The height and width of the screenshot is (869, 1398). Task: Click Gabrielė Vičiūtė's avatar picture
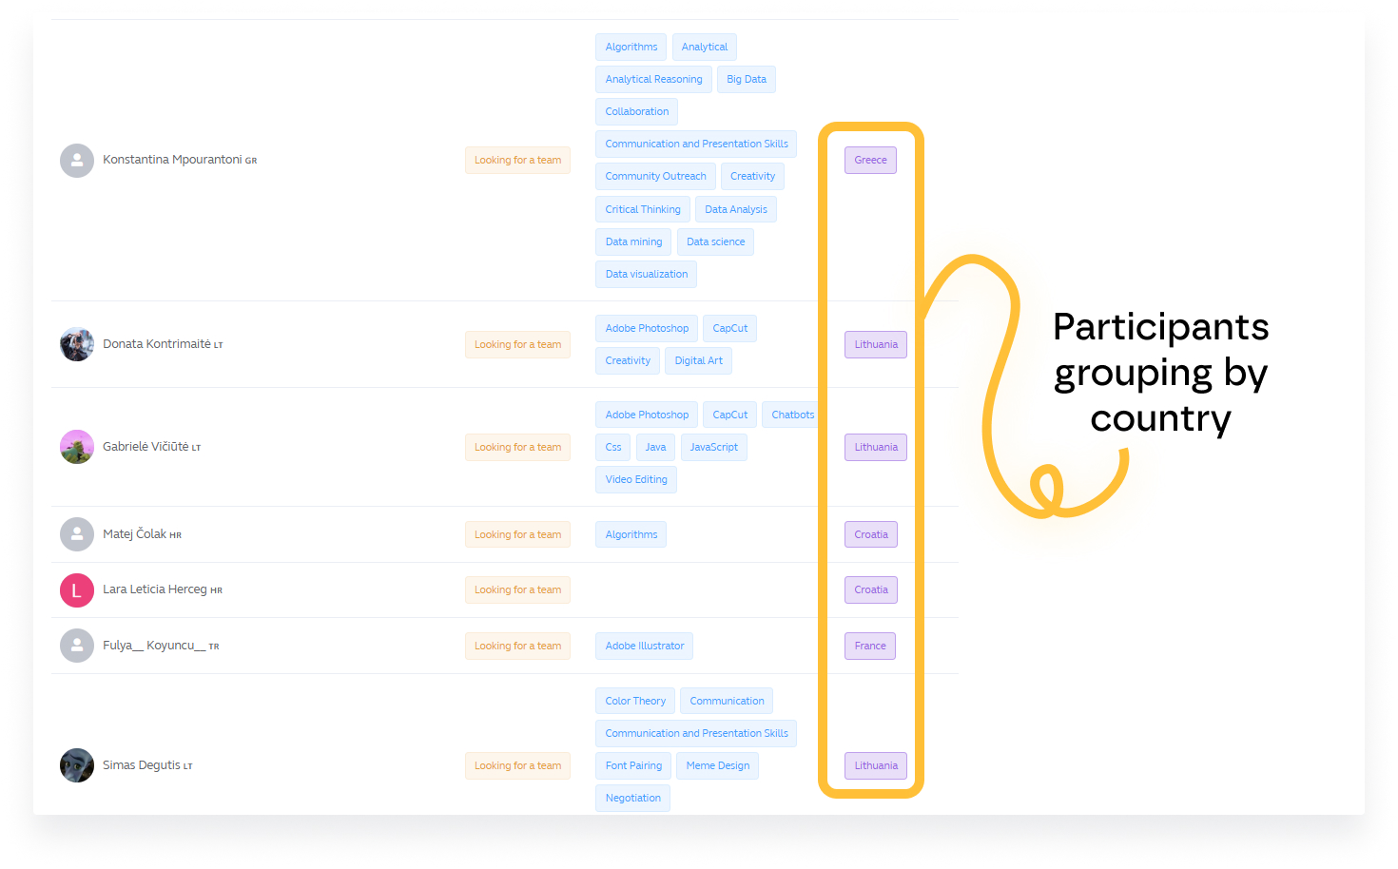point(77,447)
